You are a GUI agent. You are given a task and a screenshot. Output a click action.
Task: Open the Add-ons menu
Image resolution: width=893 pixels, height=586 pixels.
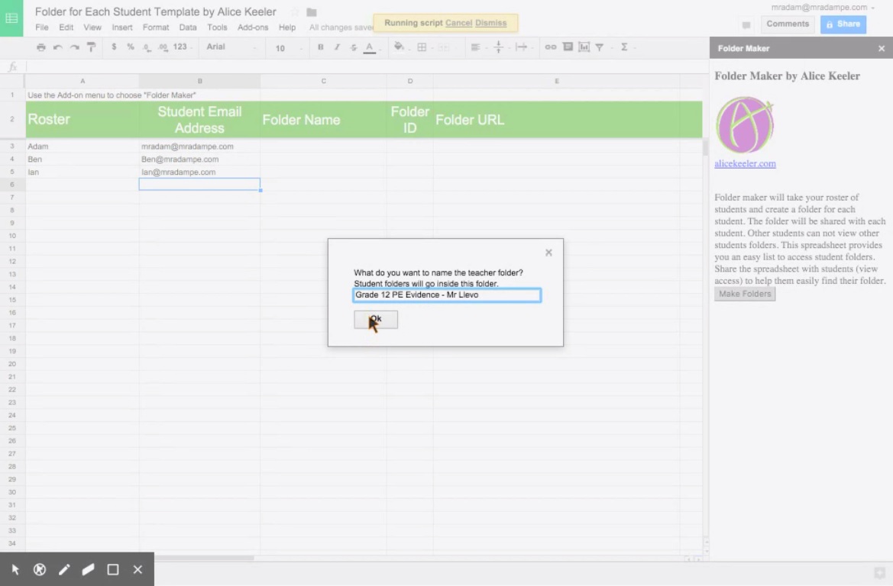coord(253,27)
